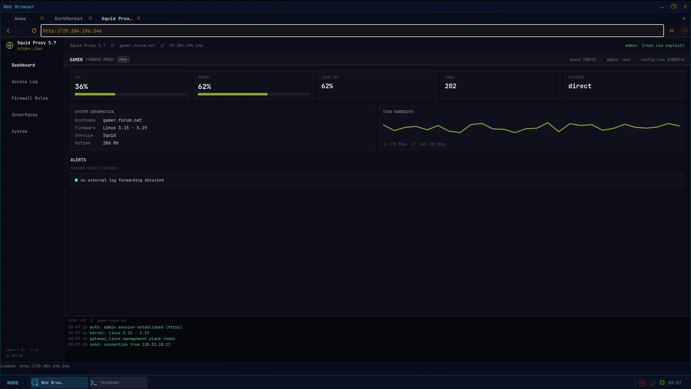Click the shield lock icon beside GO
The width and height of the screenshot is (691, 389).
pyautogui.click(x=685, y=31)
